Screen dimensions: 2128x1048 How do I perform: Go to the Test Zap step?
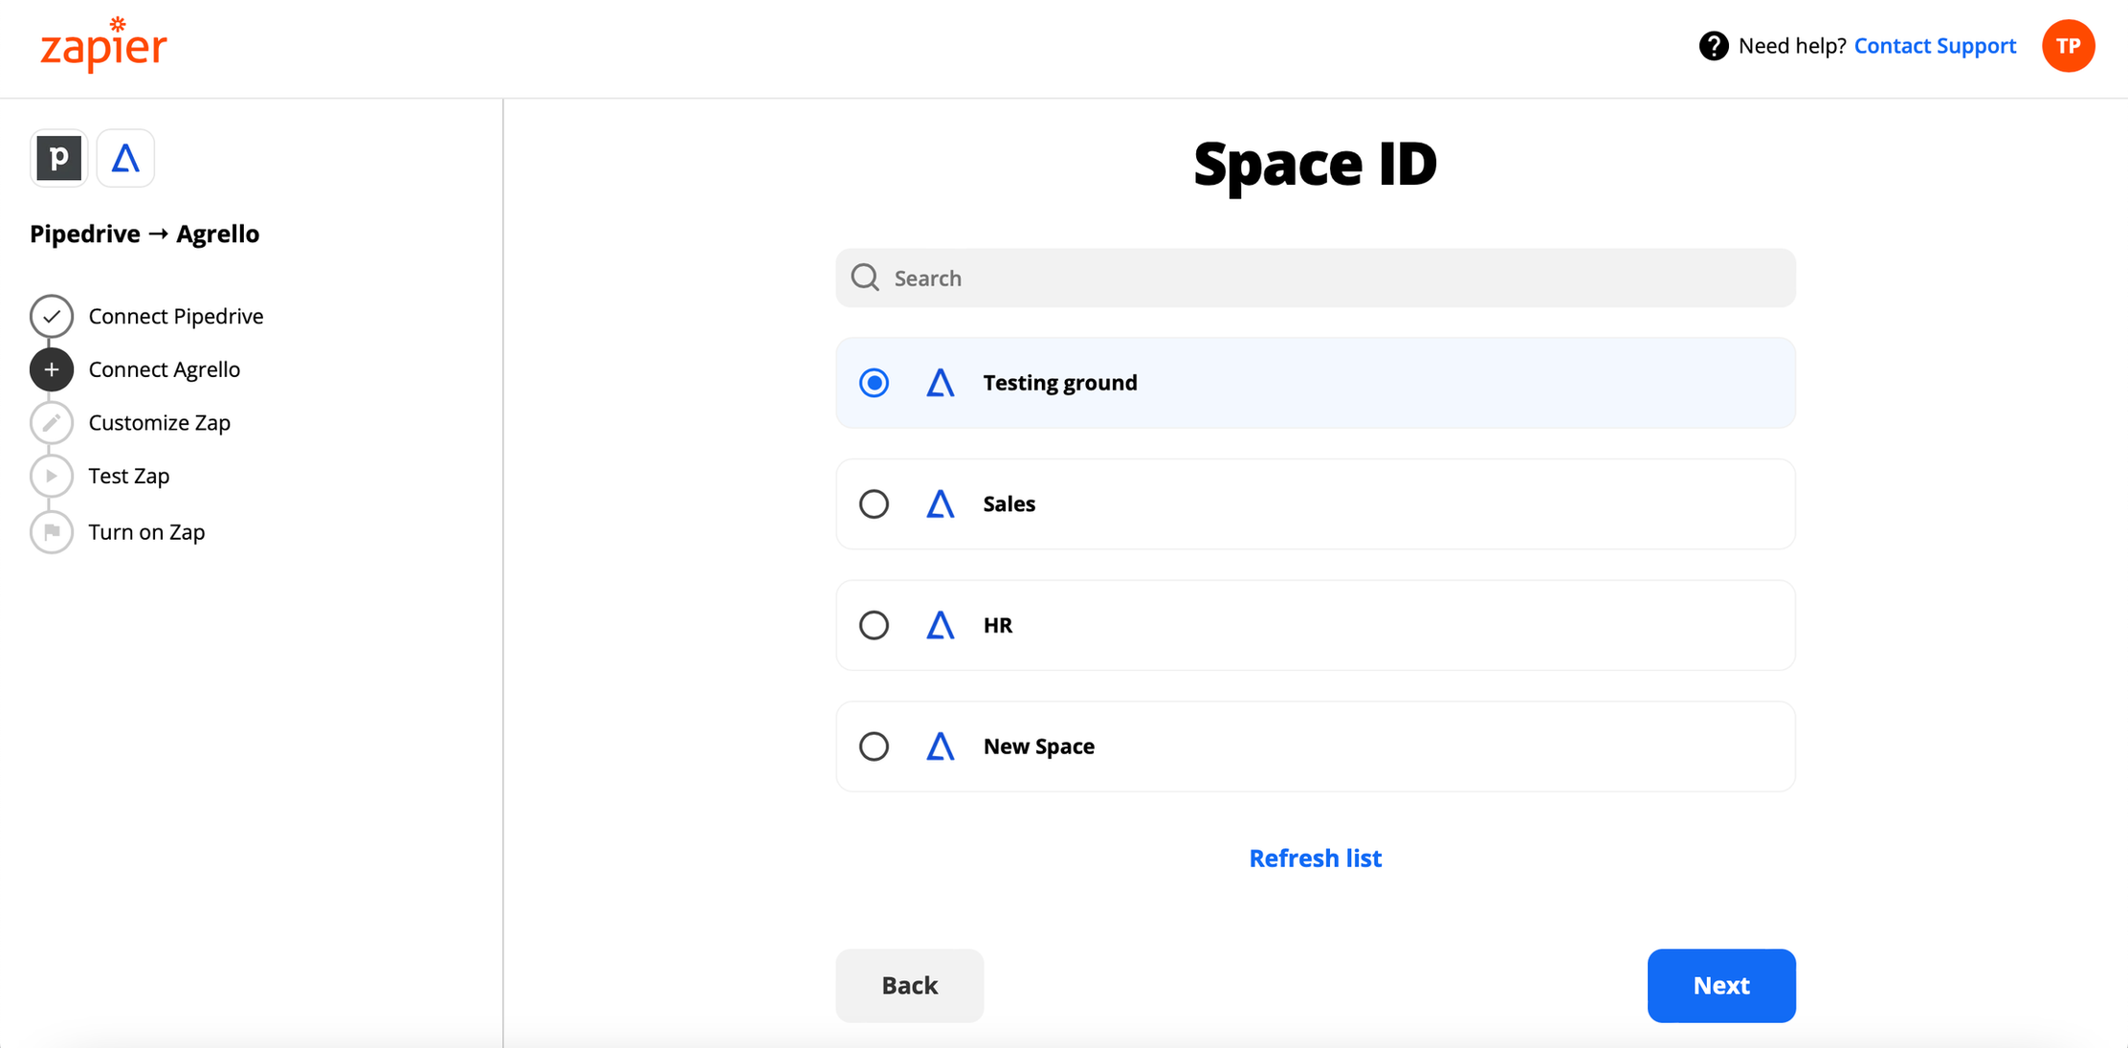(129, 476)
